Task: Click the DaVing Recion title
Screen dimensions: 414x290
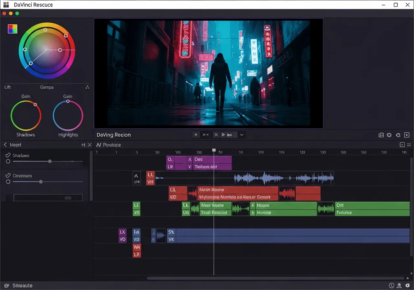Action: point(114,135)
